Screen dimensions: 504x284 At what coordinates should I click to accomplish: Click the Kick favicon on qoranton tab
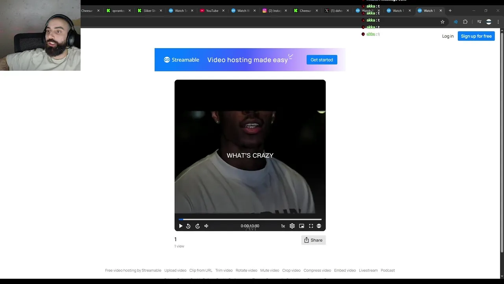(108, 11)
